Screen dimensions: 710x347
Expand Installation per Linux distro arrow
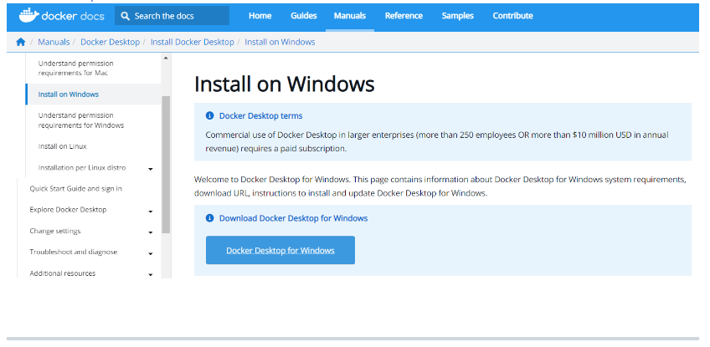tap(151, 169)
